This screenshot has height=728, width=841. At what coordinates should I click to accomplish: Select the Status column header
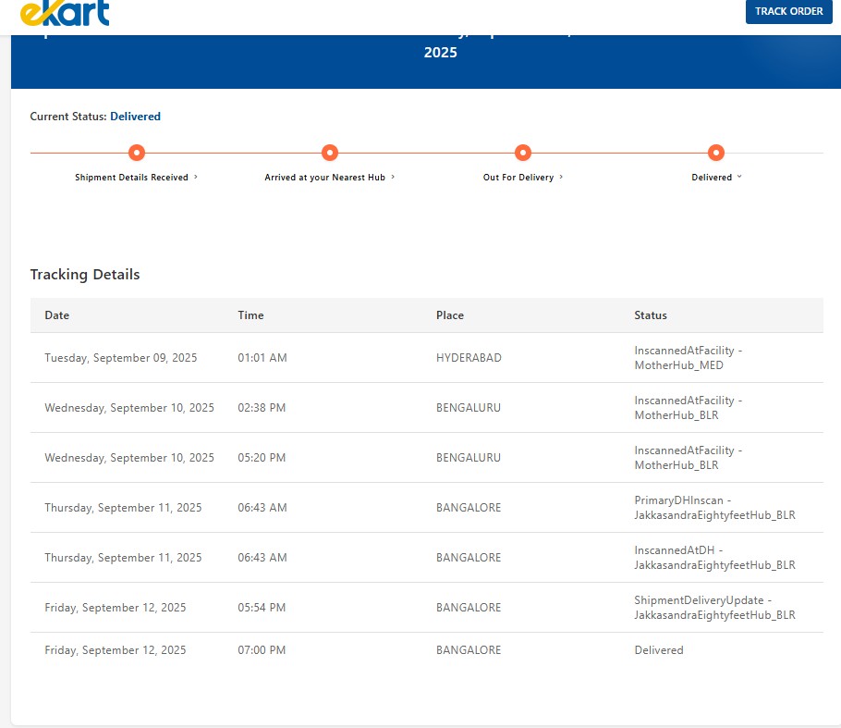pyautogui.click(x=651, y=315)
